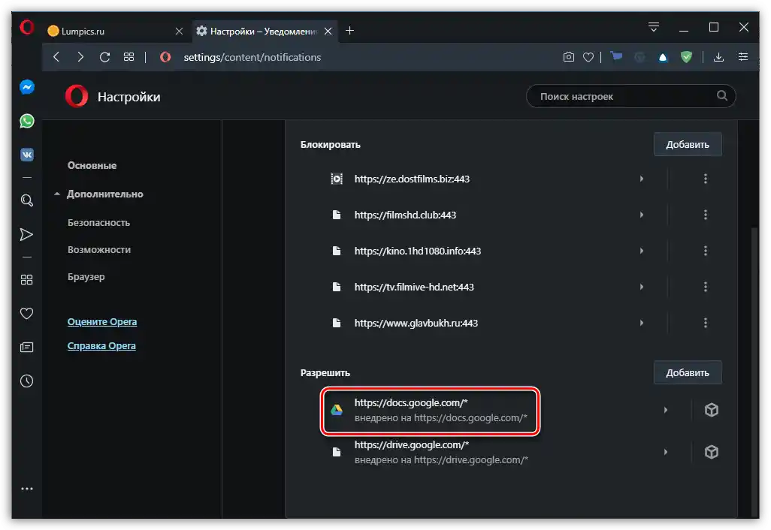Viewport: 771px width, 530px height.
Task: Click the Поиск настроек search field
Action: (624, 96)
